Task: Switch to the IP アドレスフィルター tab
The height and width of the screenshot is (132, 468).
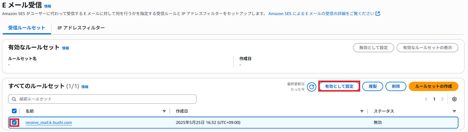Action: click(81, 28)
